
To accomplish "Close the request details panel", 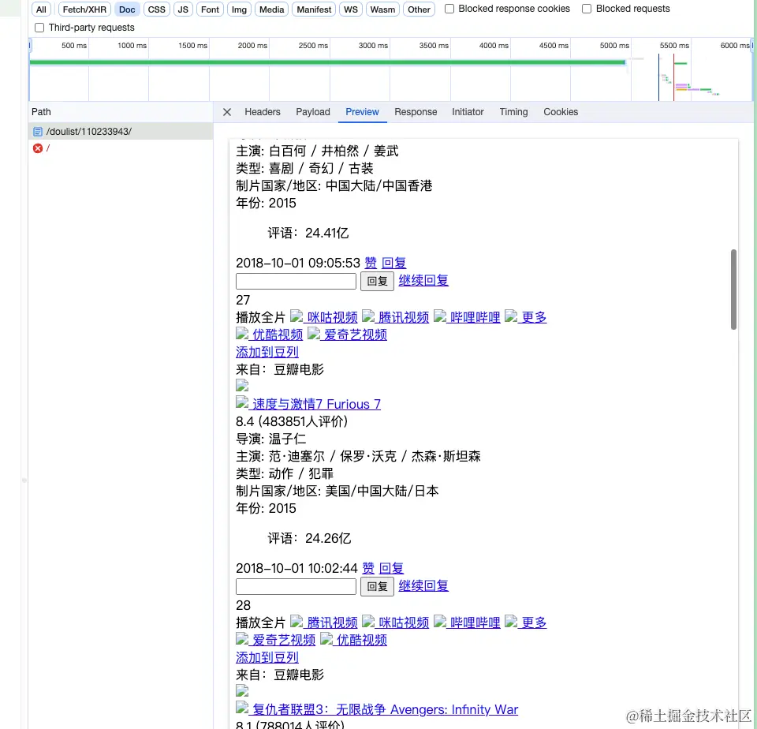I will 227,112.
